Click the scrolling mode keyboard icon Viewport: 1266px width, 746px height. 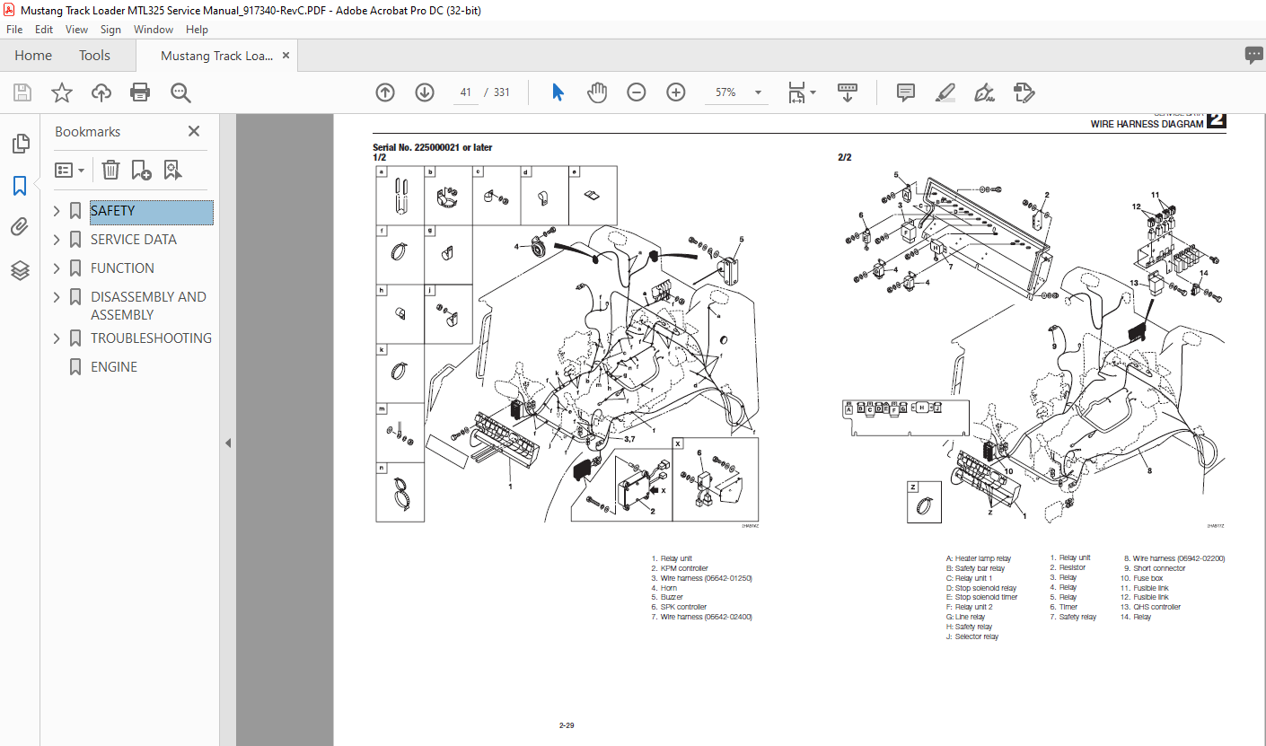coord(848,92)
